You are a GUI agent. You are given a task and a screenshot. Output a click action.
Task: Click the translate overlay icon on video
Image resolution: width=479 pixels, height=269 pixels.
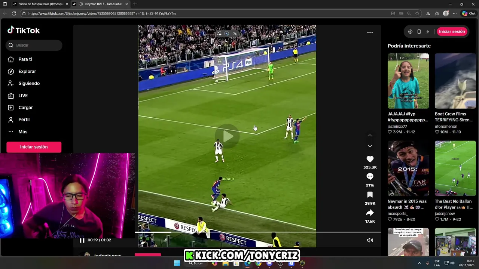pos(235,34)
